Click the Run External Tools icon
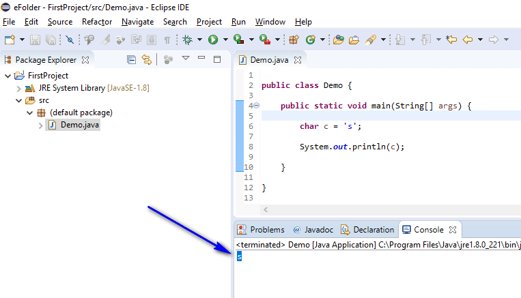 [264, 40]
